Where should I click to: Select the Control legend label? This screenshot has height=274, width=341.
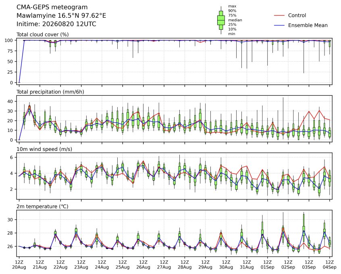tap(297, 15)
